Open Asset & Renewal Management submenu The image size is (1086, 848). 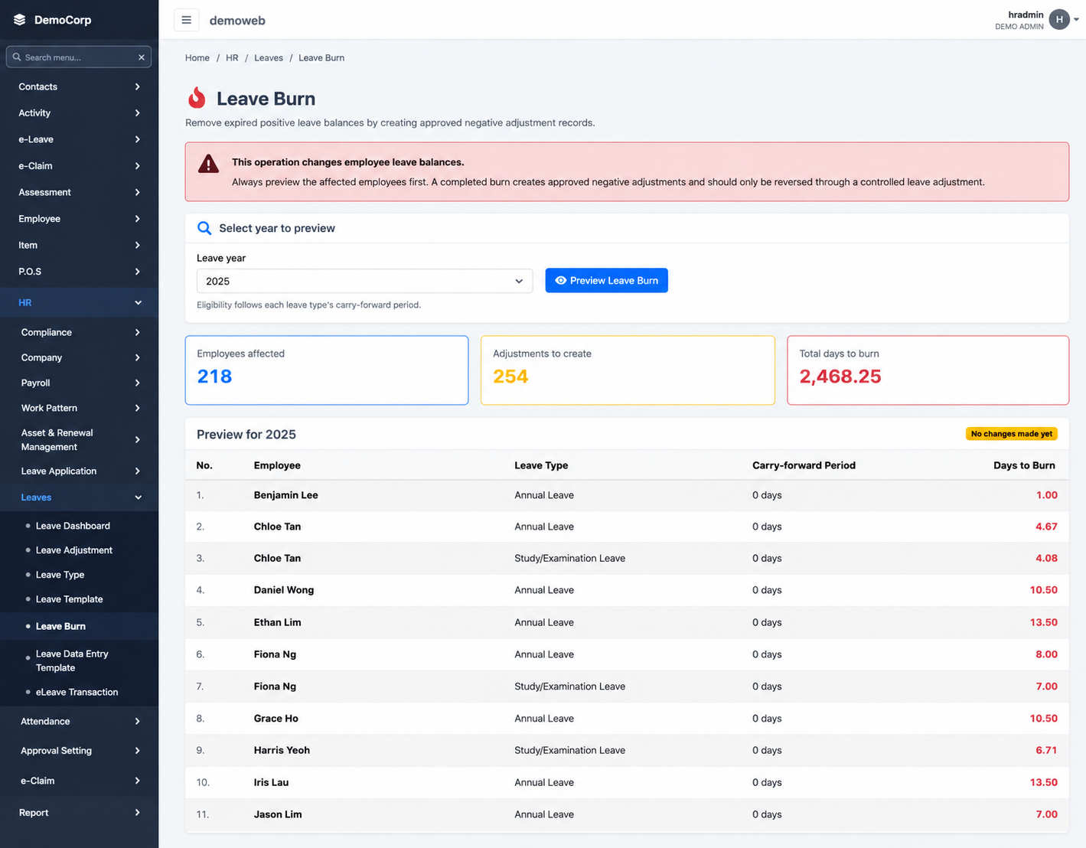(79, 439)
